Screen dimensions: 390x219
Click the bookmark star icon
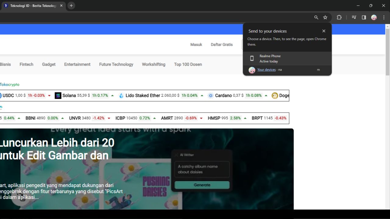pos(325,17)
